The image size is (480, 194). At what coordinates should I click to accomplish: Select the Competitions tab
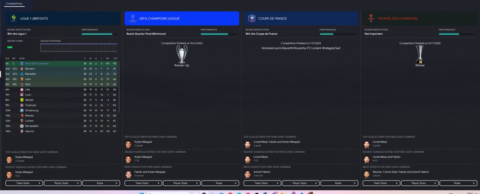pos(14,3)
